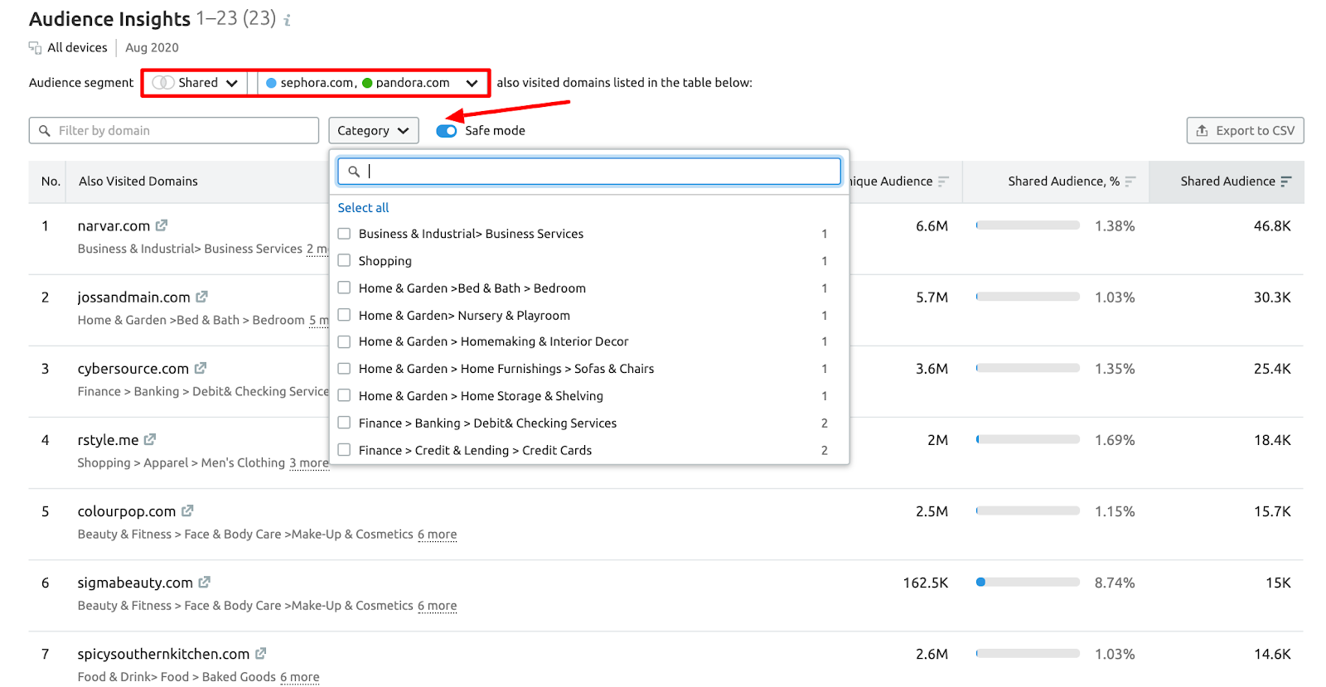Open the Shared audience segment dropdown

click(x=196, y=83)
